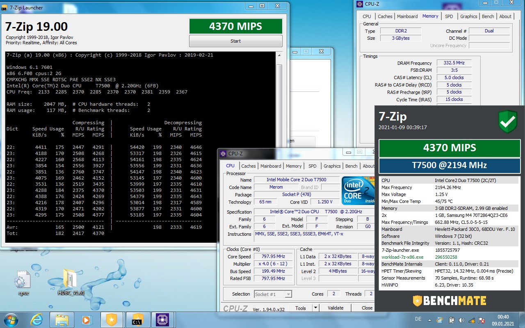Open Windows Explorer from the taskbar

point(62,320)
